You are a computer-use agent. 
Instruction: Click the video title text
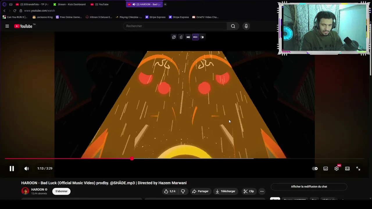tap(104, 183)
